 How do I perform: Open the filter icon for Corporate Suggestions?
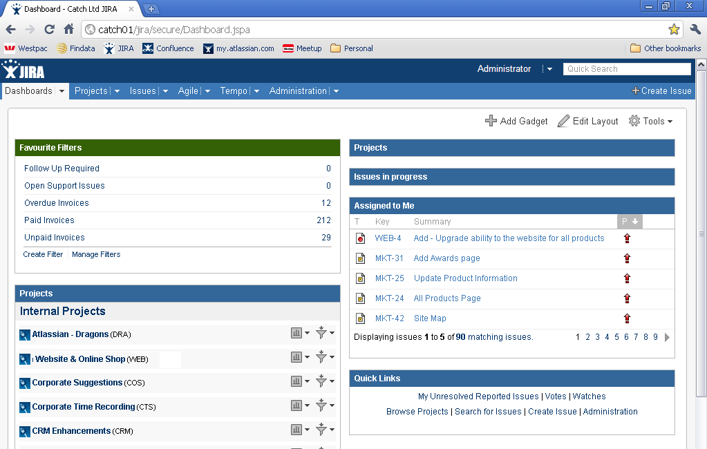click(321, 382)
